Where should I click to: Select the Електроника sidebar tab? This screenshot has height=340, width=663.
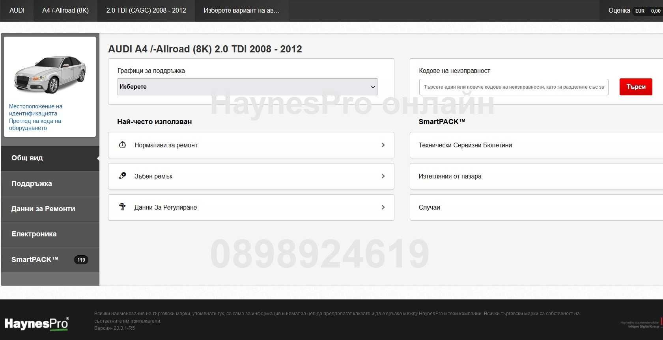50,234
